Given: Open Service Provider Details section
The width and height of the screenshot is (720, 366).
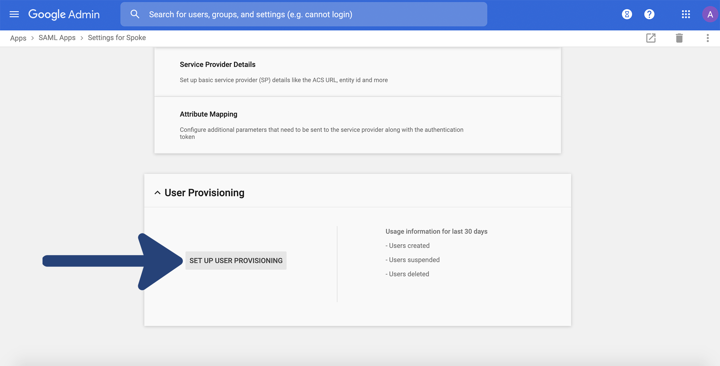Looking at the screenshot, I should (358, 72).
